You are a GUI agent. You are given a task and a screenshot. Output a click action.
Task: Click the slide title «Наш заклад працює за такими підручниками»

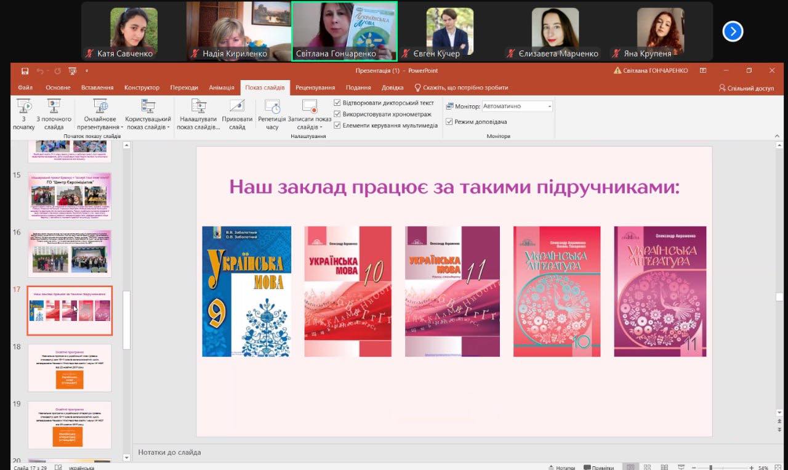454,187
